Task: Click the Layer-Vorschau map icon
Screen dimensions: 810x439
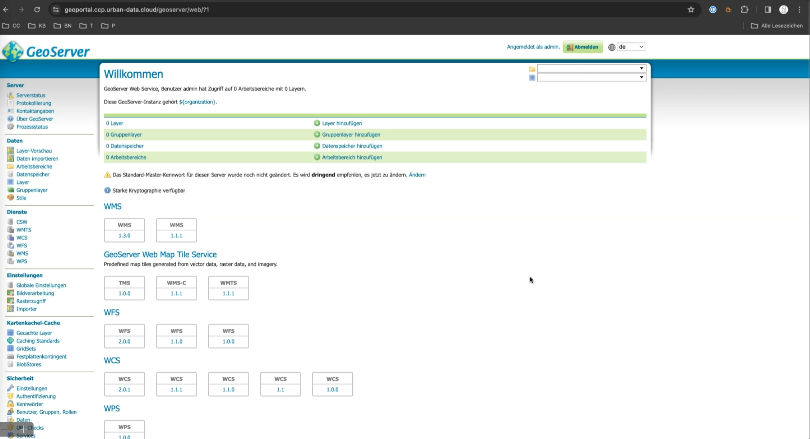Action: pos(10,151)
